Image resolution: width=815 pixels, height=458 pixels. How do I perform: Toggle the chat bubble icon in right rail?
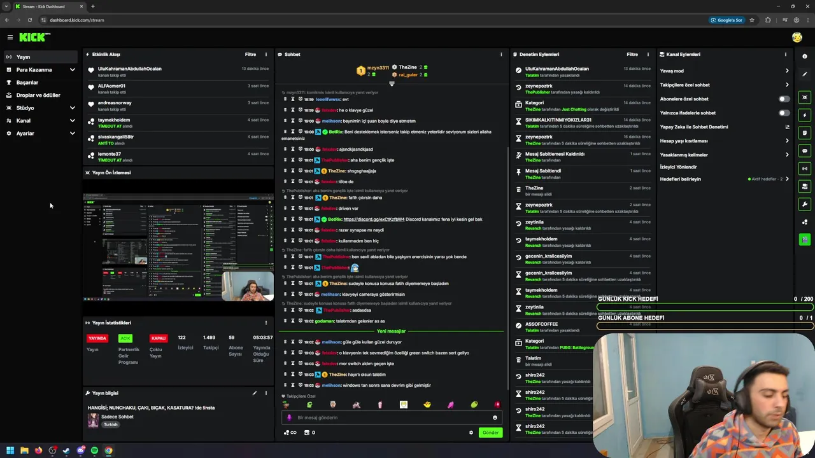(x=805, y=151)
